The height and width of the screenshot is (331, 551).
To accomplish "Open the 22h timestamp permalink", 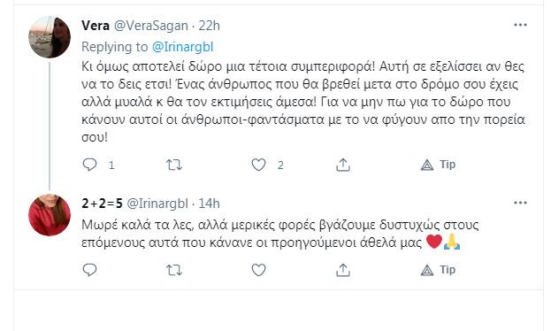I will click(x=209, y=26).
